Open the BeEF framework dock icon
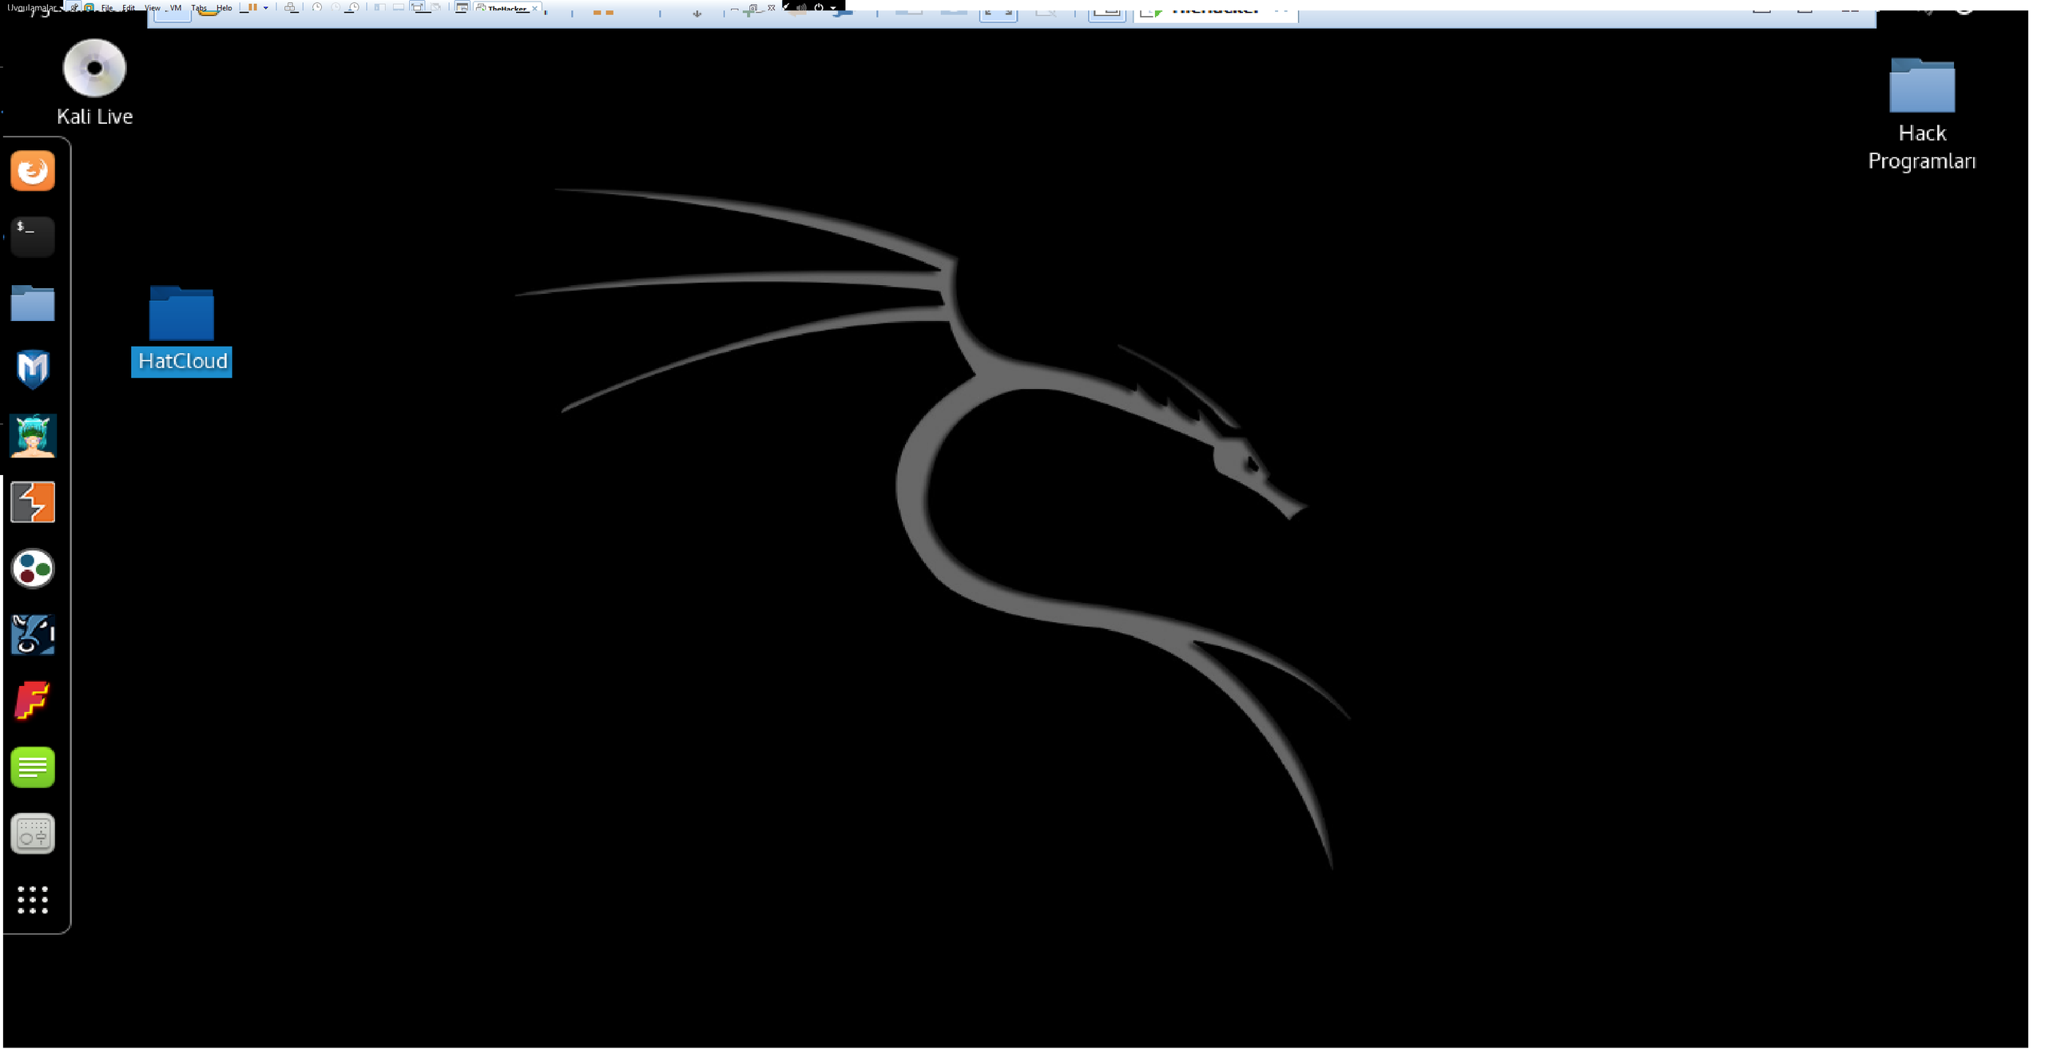The image size is (2045, 1054). pos(33,635)
